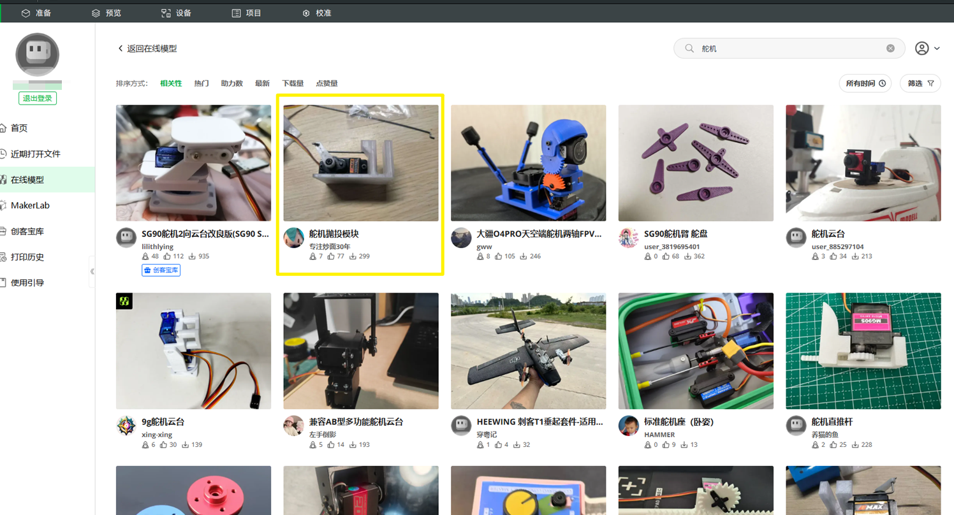Click 返回在线模型 back link
This screenshot has width=954, height=515.
click(147, 48)
